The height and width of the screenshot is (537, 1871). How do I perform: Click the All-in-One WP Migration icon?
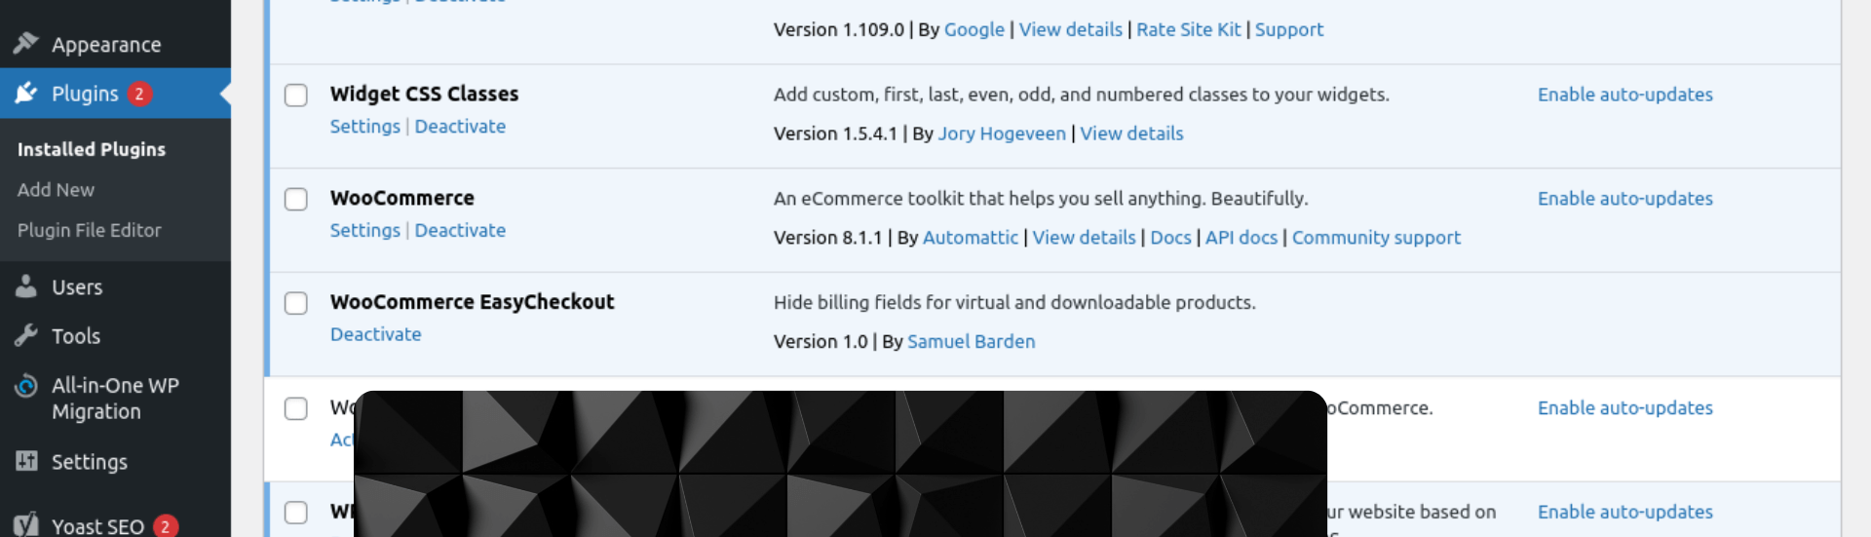tap(26, 386)
